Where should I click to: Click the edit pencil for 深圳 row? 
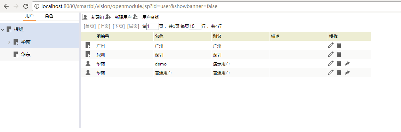(331, 54)
